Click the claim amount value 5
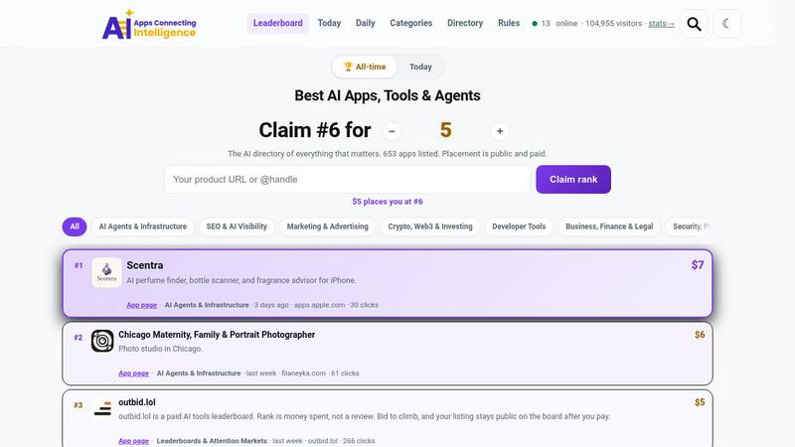The image size is (795, 447). [445, 130]
